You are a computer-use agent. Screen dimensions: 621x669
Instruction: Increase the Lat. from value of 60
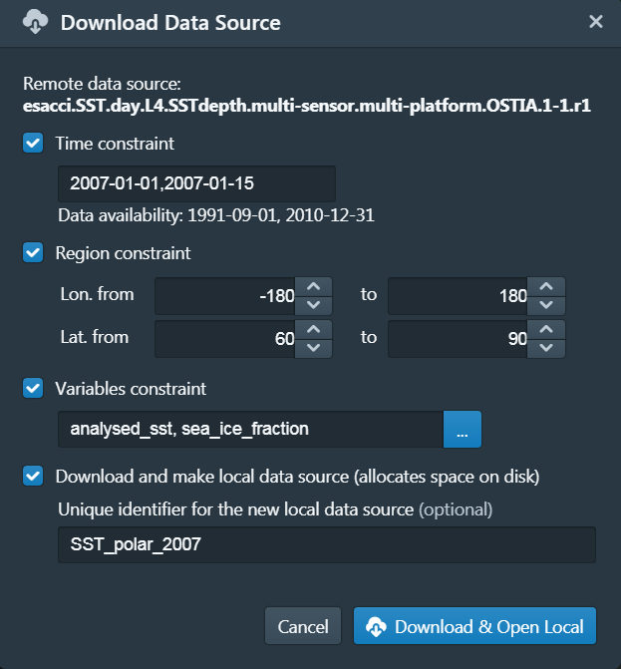313,330
